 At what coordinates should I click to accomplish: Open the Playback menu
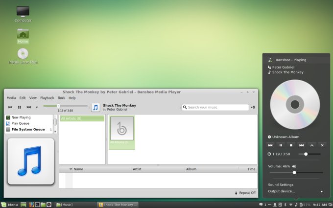tap(47, 98)
